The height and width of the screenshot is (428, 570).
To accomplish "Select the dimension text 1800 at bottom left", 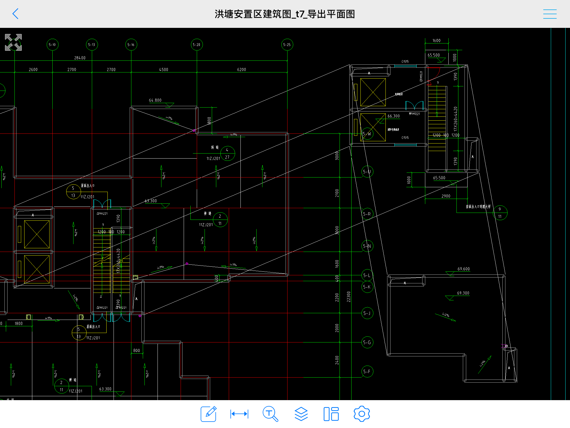I will coord(19,324).
